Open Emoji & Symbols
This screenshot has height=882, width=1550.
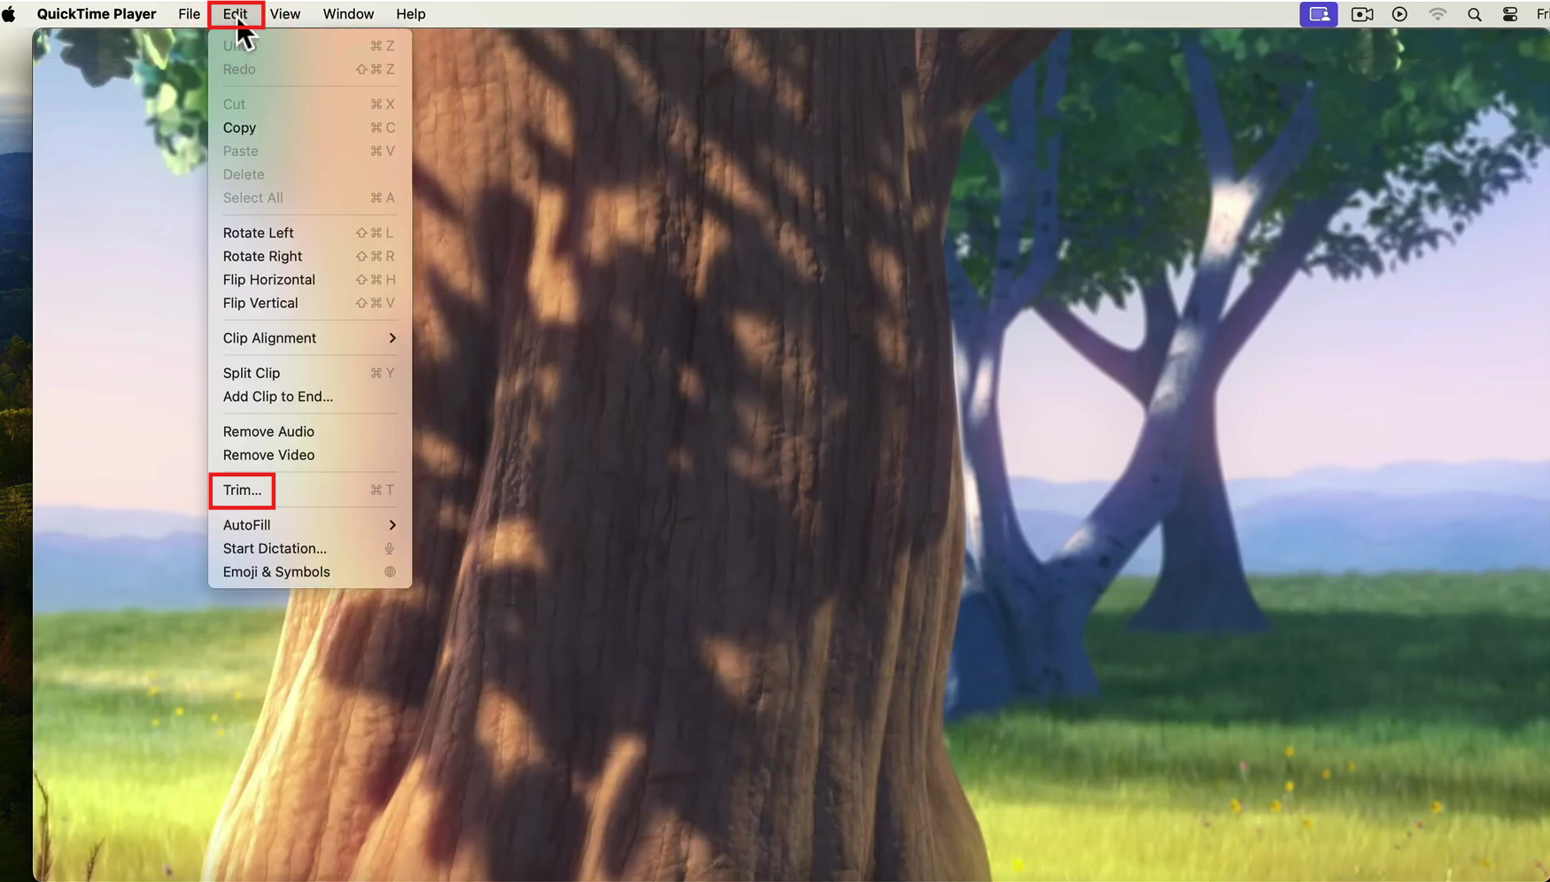coord(309,572)
